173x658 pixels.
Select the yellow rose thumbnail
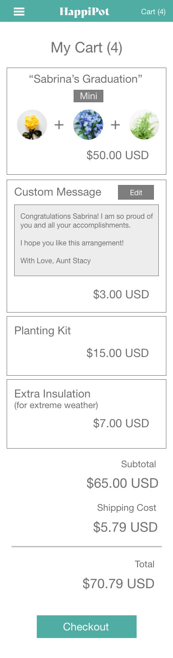pos(32,125)
